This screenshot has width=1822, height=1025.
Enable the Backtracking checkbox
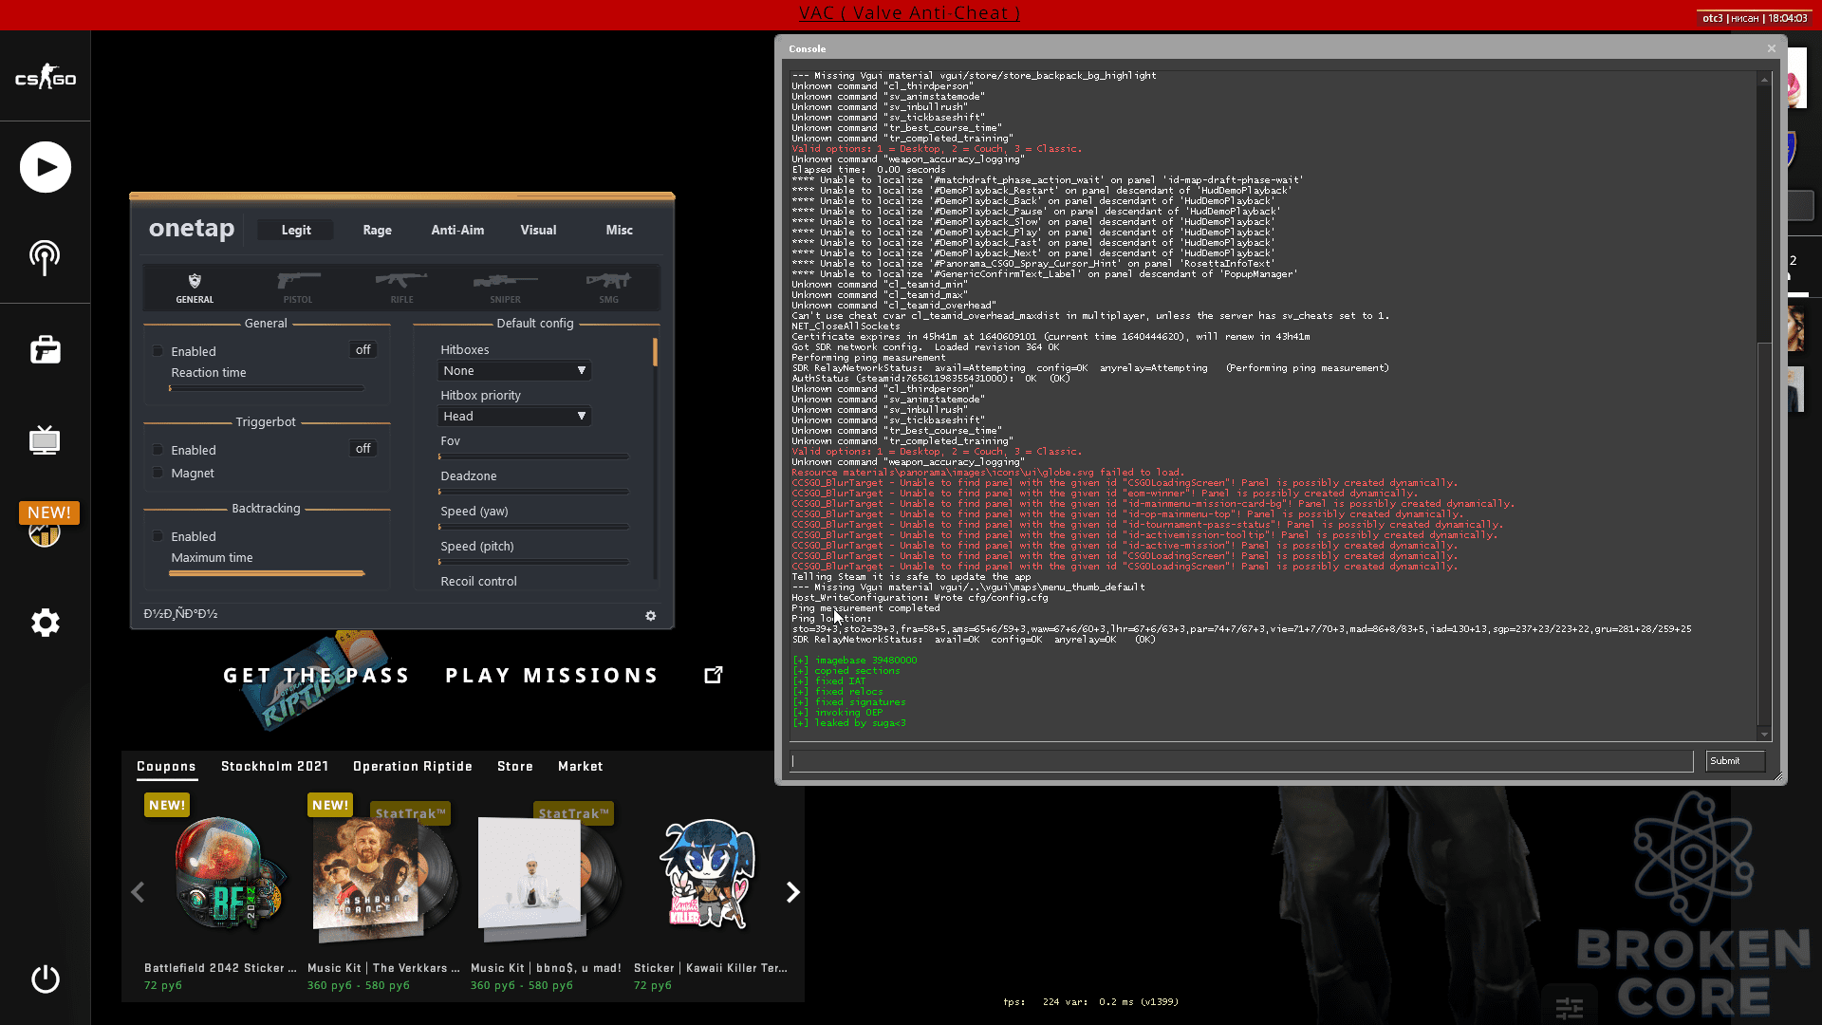(158, 536)
